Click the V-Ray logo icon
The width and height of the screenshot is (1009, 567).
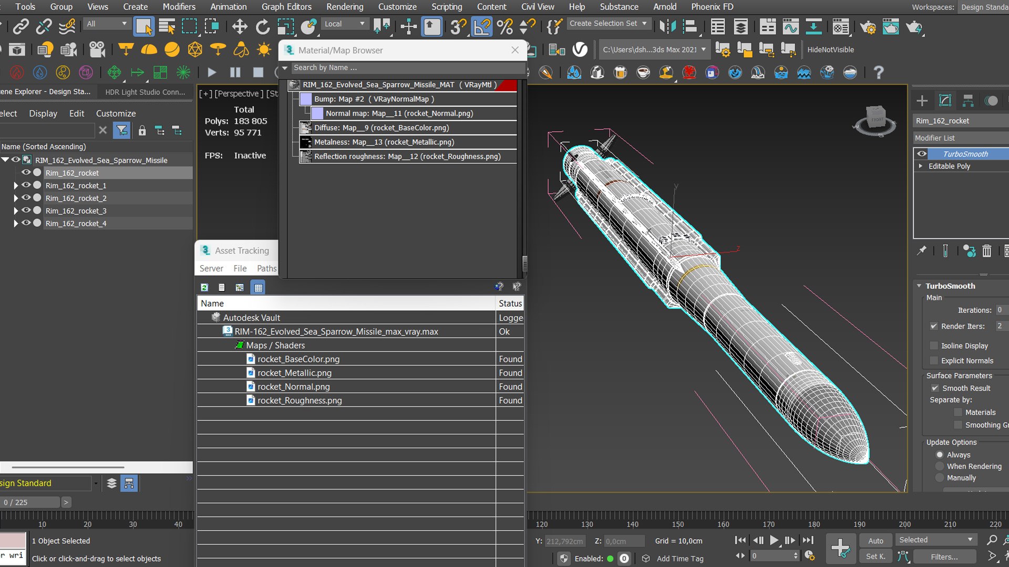pos(580,50)
